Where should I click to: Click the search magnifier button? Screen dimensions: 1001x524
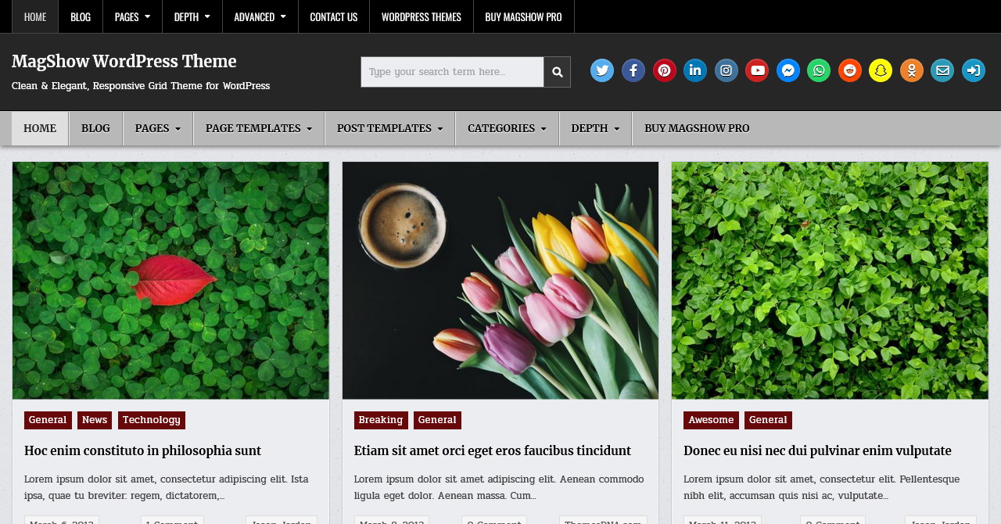pos(557,72)
